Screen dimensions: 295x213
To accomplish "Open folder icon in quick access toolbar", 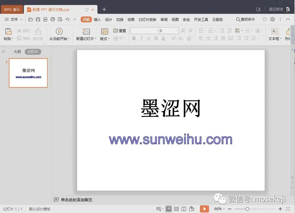I will [31, 19].
